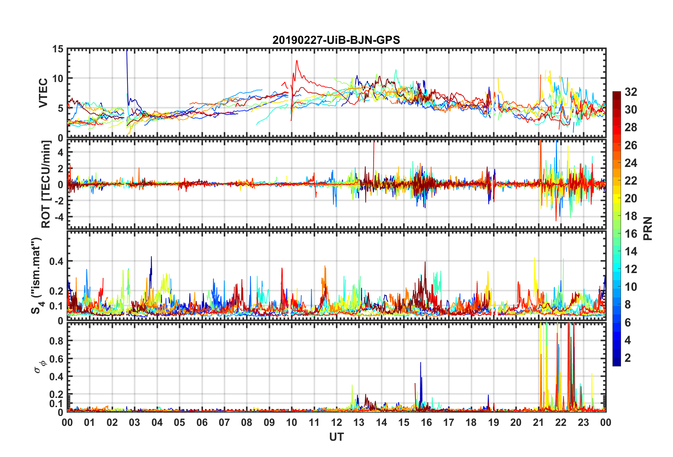Image resolution: width=673 pixels, height=457 pixels.
Task: Click x-axis tick label 06
Action: [x=202, y=422]
